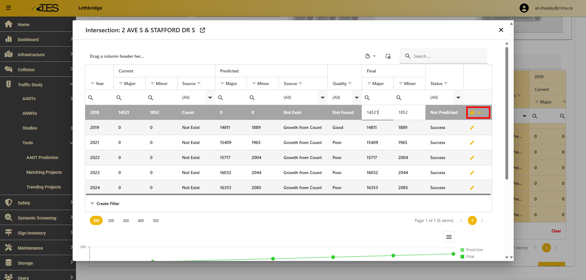The height and width of the screenshot is (280, 586).
Task: Open the column chooser icon
Action: tap(388, 56)
